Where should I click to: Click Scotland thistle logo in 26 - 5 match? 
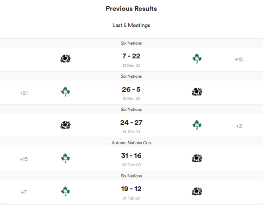point(197,92)
